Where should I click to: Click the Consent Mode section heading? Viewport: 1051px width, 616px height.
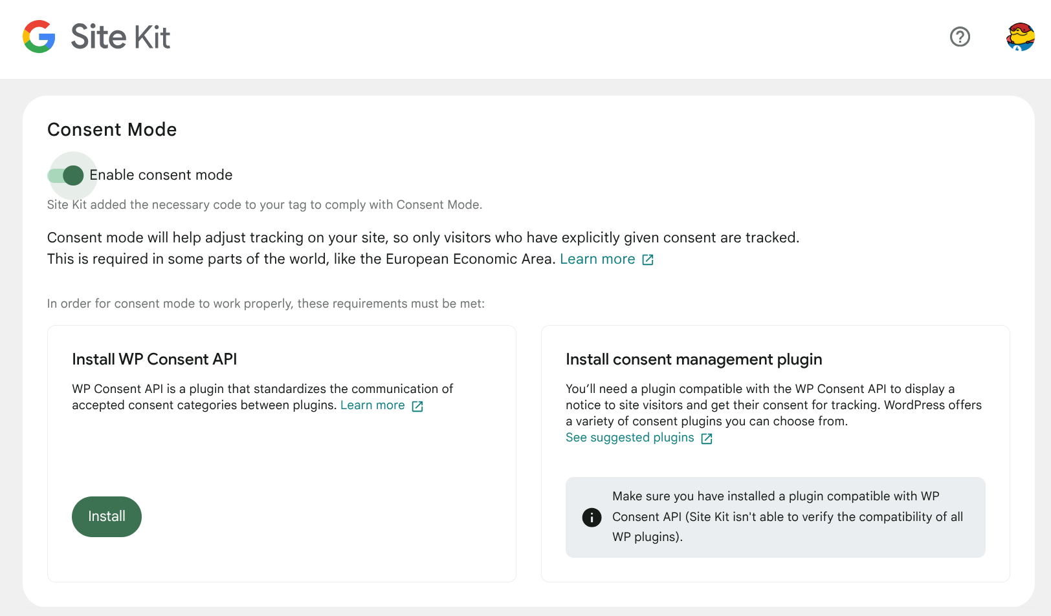(x=112, y=129)
